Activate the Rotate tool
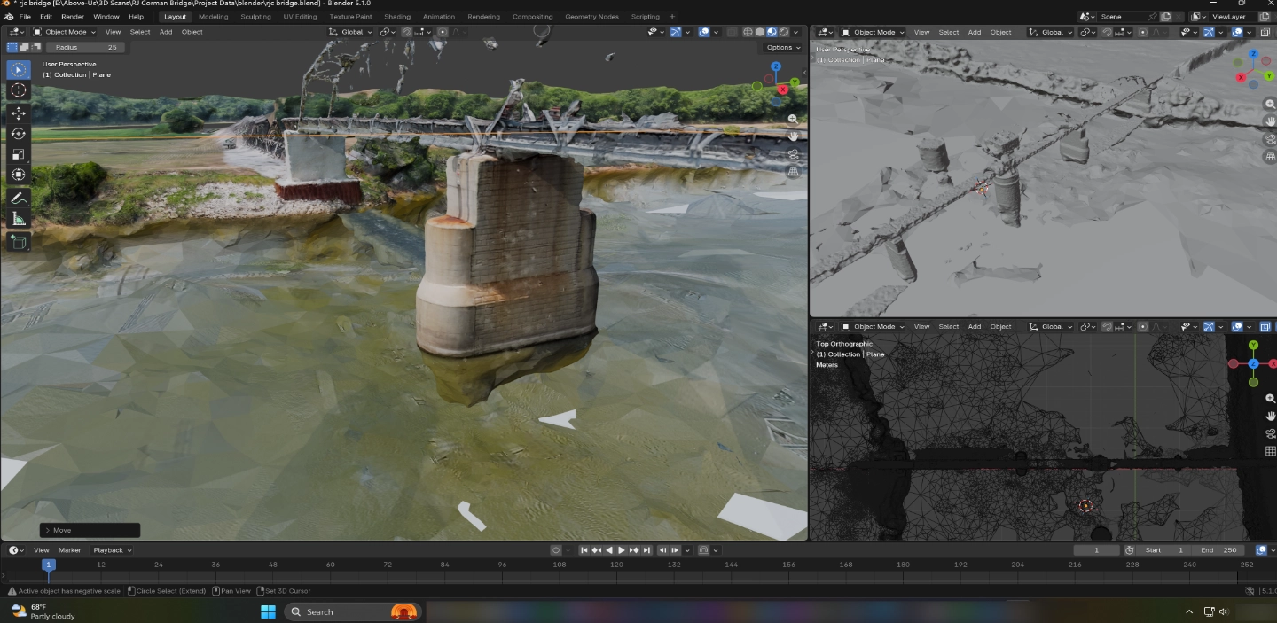 [18, 134]
